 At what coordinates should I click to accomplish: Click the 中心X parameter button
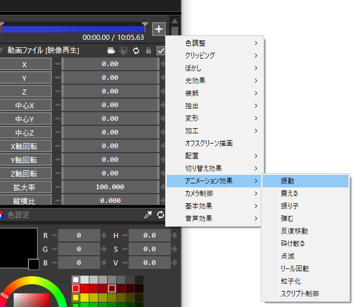pyautogui.click(x=26, y=105)
